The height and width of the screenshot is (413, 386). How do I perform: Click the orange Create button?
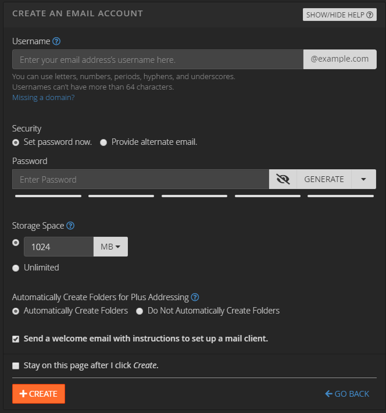coord(38,394)
